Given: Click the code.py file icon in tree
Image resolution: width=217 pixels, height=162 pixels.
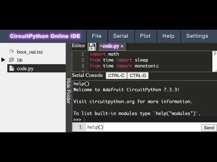Looking at the screenshot, I should [x=11, y=68].
